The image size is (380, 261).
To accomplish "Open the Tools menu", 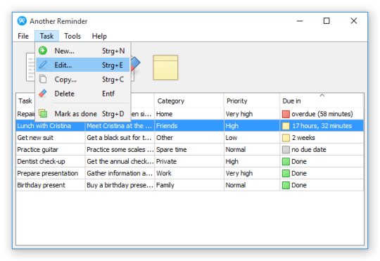I will (72, 36).
